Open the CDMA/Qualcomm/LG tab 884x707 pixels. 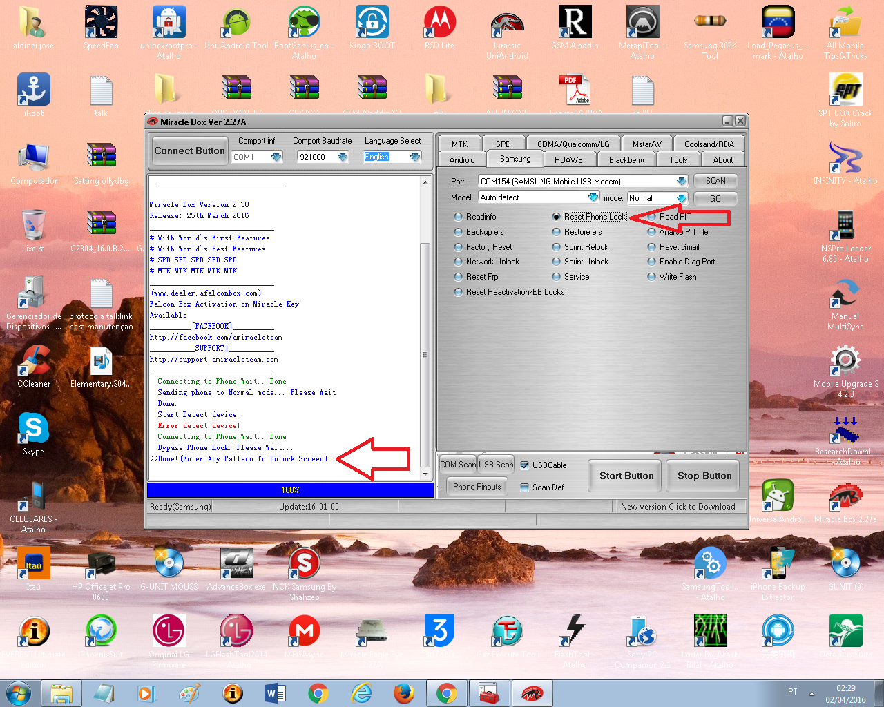573,144
